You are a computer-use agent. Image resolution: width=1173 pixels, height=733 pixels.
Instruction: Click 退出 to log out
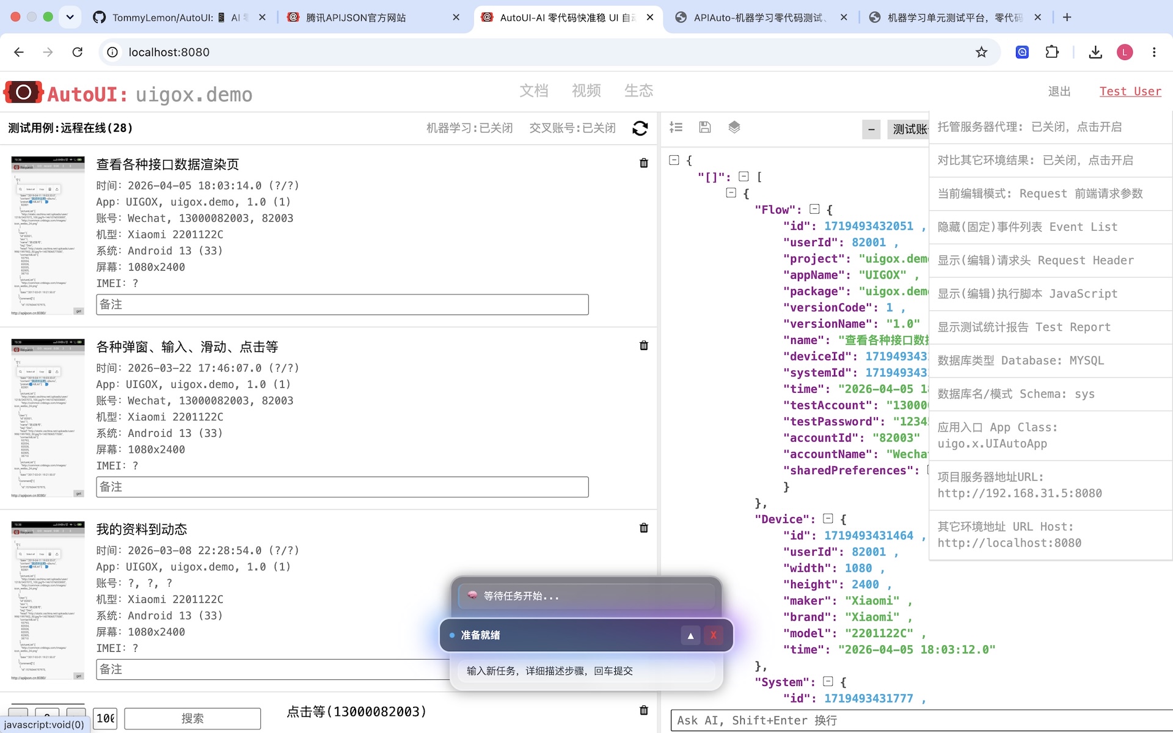(1059, 92)
